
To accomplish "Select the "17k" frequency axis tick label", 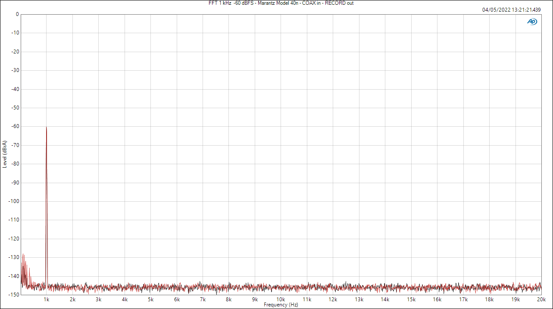I will pyautogui.click(x=463, y=300).
